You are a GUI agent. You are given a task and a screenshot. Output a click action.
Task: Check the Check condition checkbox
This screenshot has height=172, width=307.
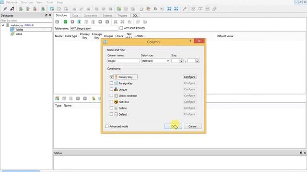(111, 96)
